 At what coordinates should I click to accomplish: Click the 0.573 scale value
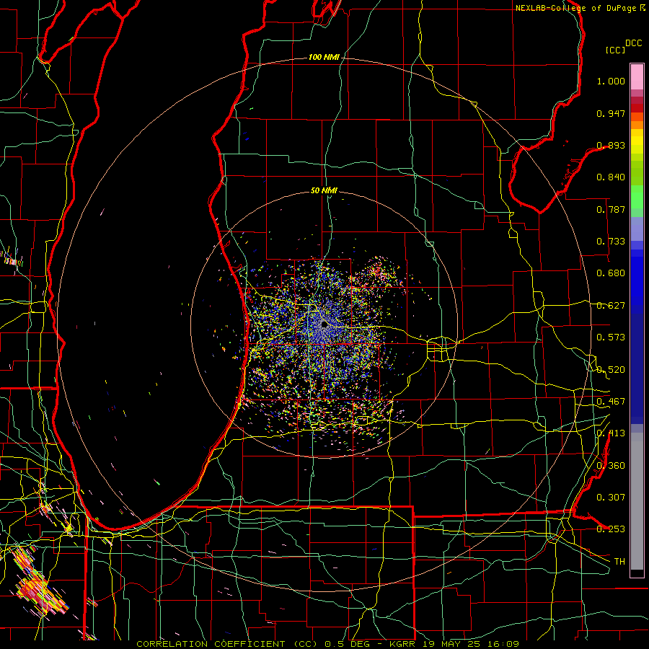pos(611,337)
